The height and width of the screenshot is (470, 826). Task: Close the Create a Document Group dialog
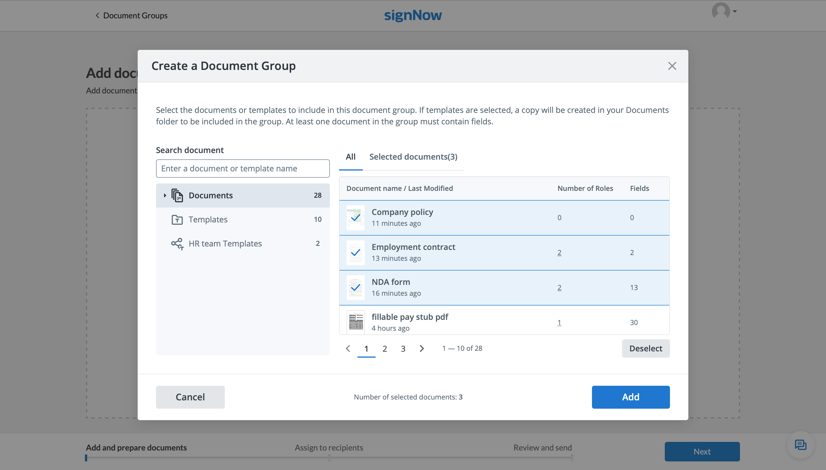[672, 66]
